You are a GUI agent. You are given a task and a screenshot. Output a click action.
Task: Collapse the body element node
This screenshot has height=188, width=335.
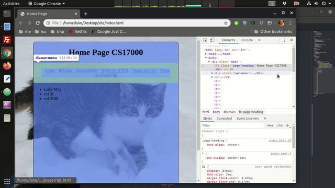(x=206, y=58)
